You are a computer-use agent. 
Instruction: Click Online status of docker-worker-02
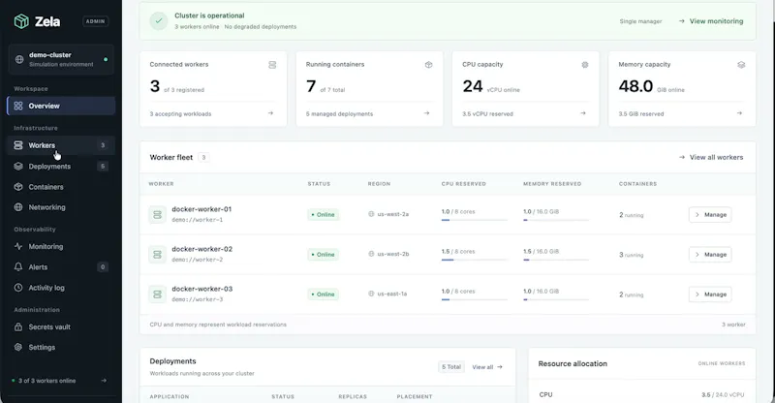coord(324,254)
